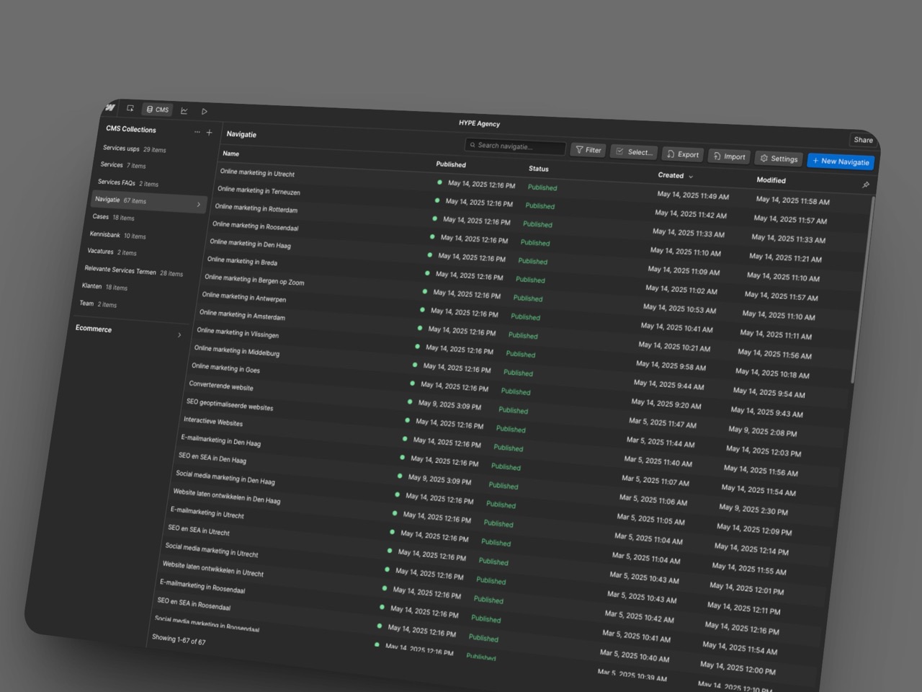This screenshot has width=922, height=692.
Task: Open item Online marketing in Terneuzen
Action: tap(259, 191)
